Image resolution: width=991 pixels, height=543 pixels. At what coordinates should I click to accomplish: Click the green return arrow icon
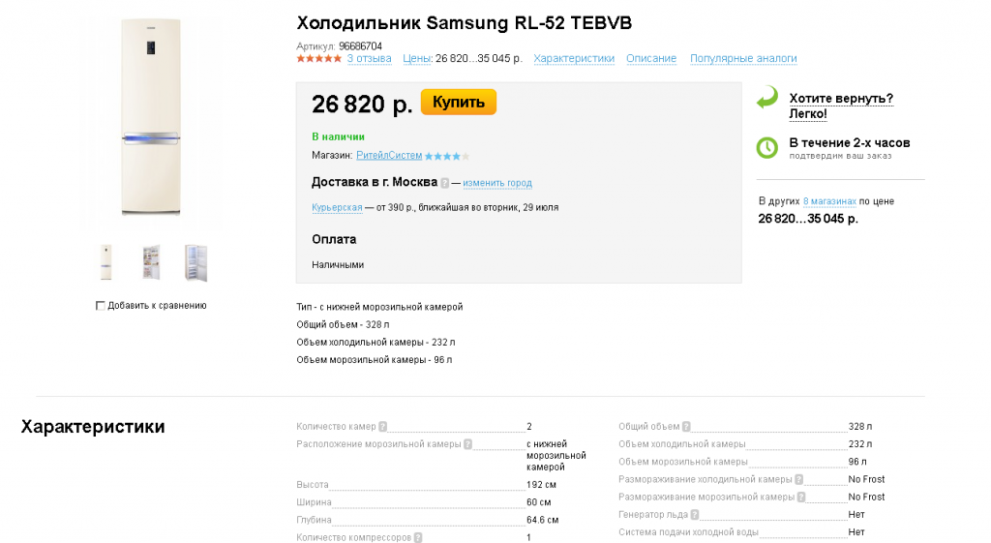pyautogui.click(x=766, y=98)
